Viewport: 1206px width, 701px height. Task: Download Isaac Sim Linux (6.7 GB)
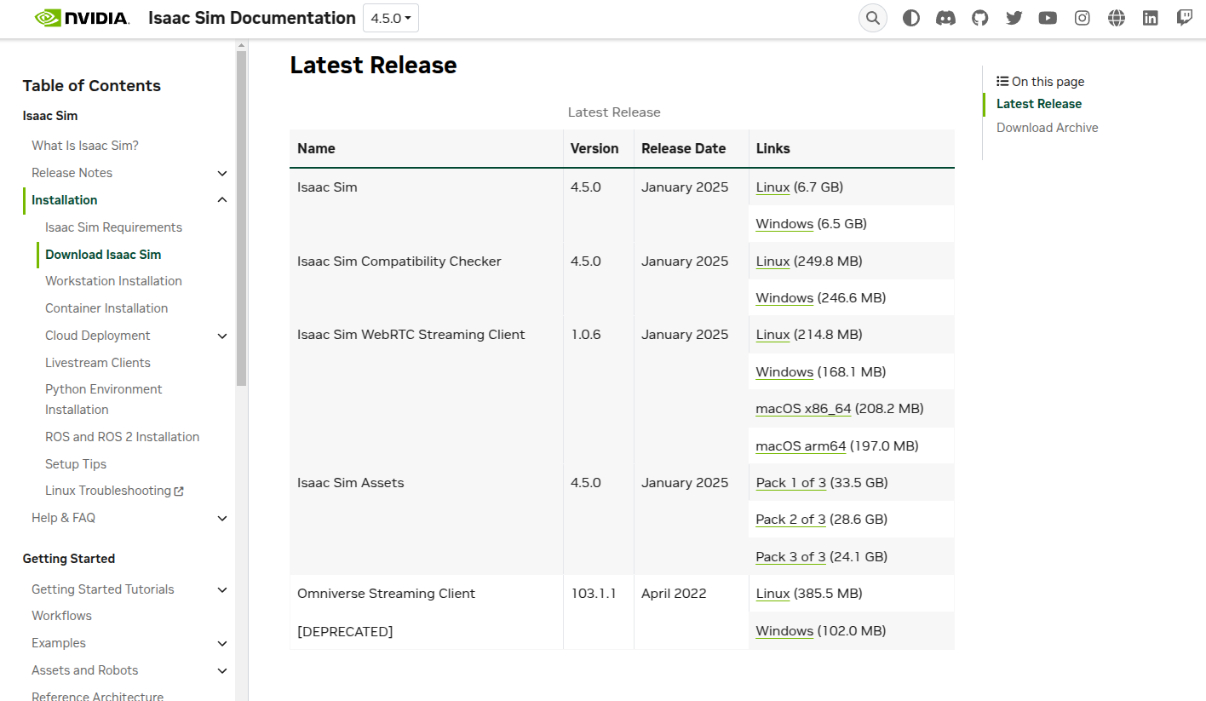772,187
